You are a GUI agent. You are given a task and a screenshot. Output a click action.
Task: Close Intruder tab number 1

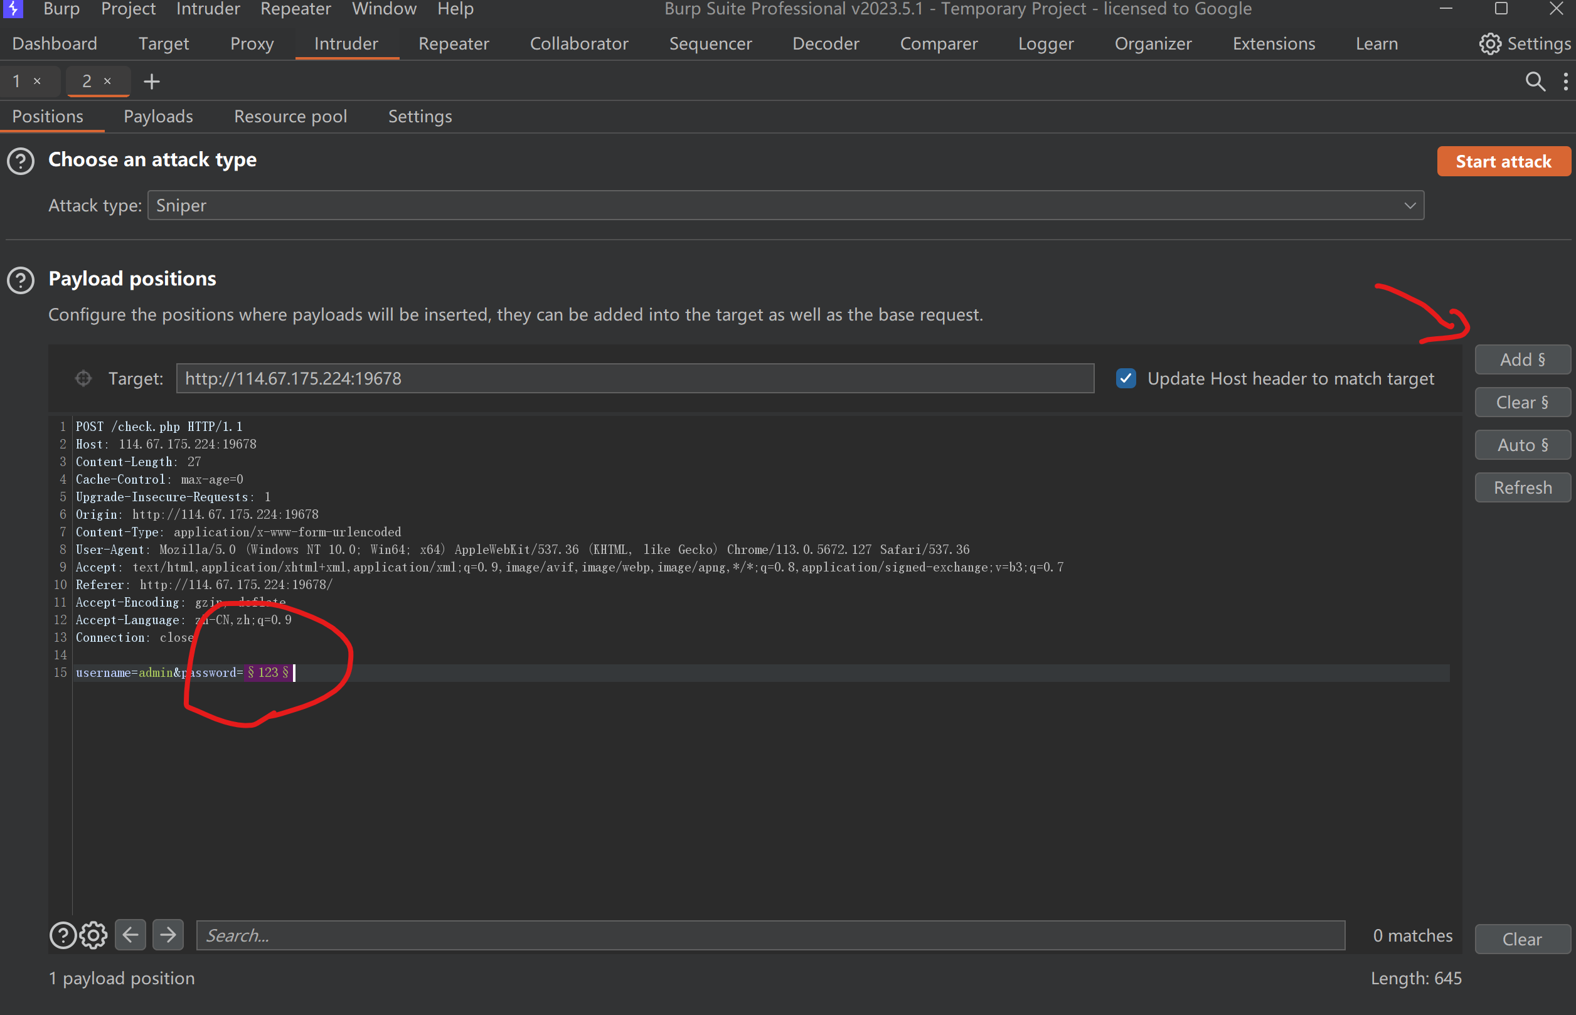38,81
